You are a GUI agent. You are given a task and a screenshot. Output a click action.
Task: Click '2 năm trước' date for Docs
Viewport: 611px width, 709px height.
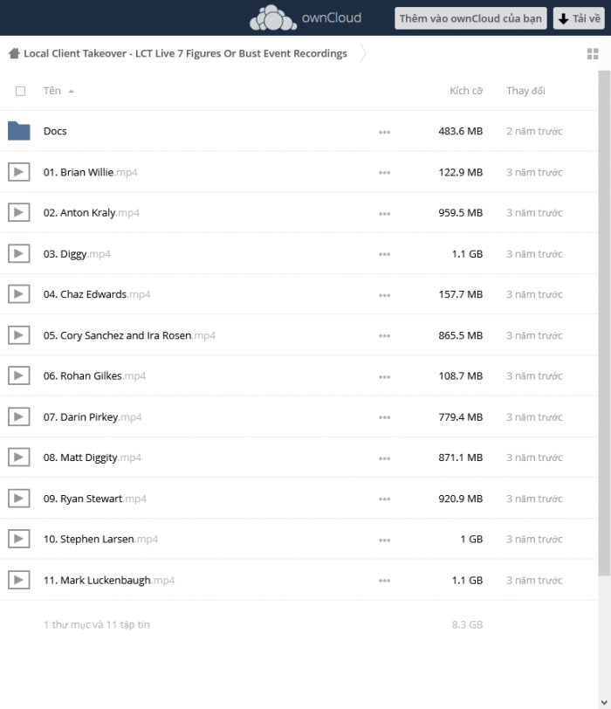pyautogui.click(x=534, y=131)
